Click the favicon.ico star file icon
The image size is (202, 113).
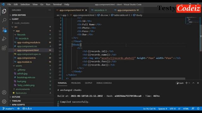click(x=14, y=93)
